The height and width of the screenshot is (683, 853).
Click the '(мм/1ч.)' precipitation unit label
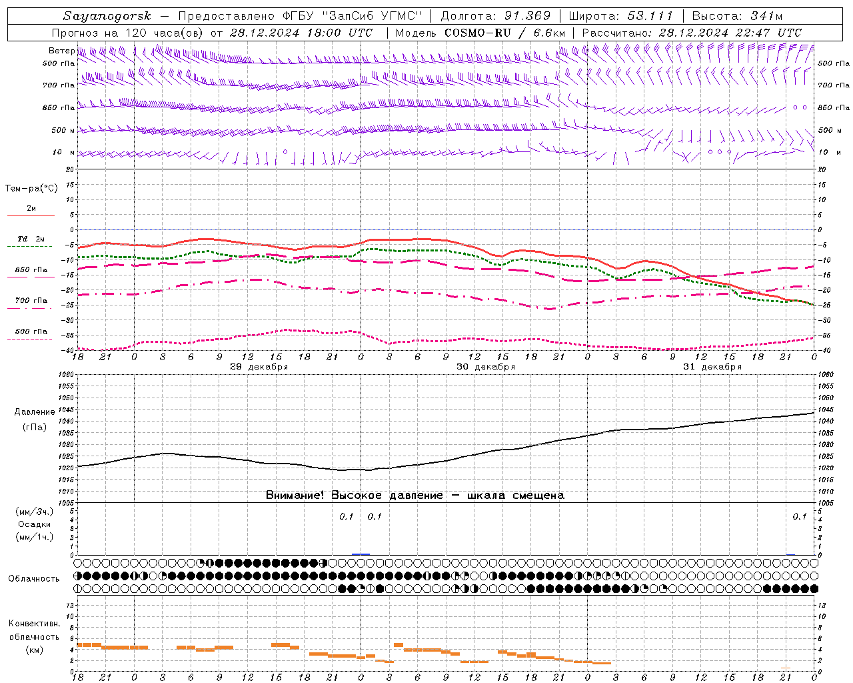tap(35, 537)
